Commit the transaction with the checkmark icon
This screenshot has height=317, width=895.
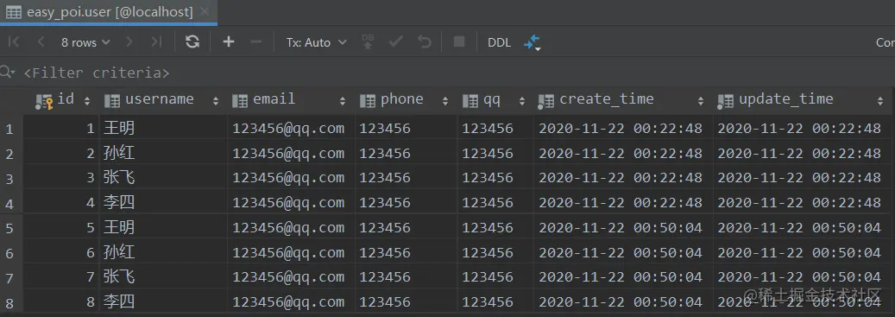(395, 41)
